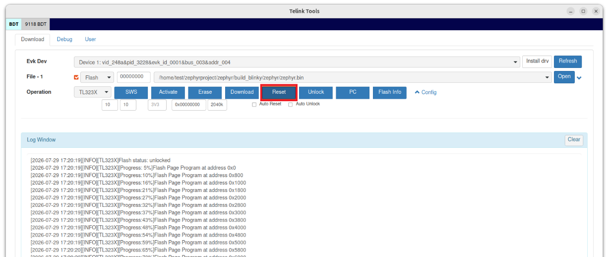Collapse the Config section
The width and height of the screenshot is (608, 257).
(x=426, y=92)
